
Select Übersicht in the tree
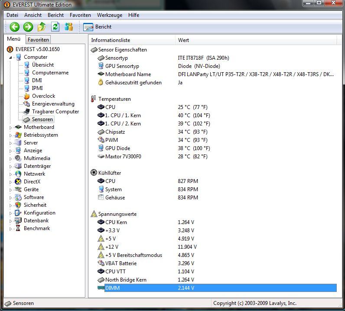43,65
